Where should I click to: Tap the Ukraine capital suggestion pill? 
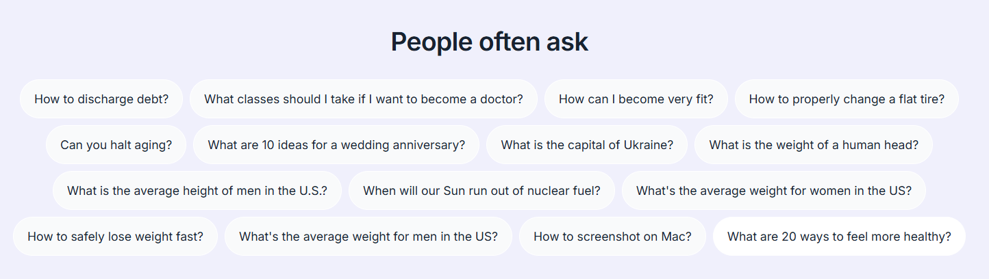(x=587, y=145)
